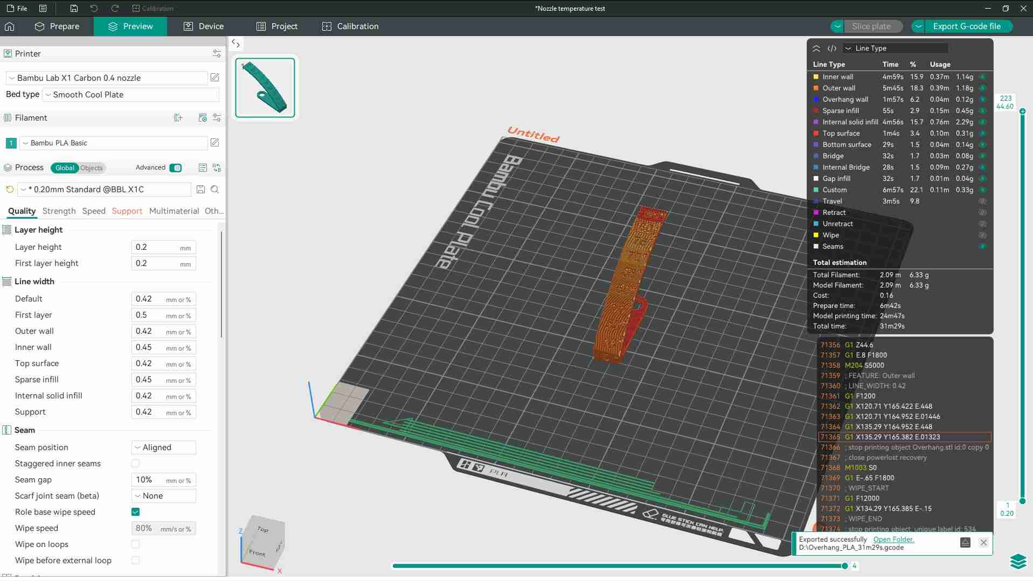Edit the Bambu PLA Basic filament preset
1033x581 pixels.
214,143
